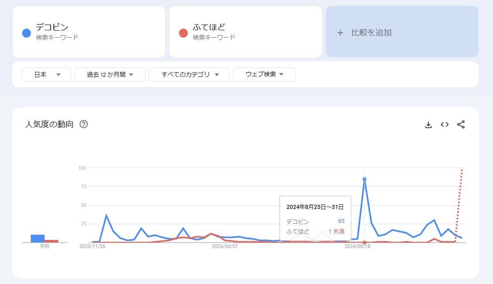Click the plus icon in 比較を追加
The width and height of the screenshot is (493, 284).
pos(340,33)
